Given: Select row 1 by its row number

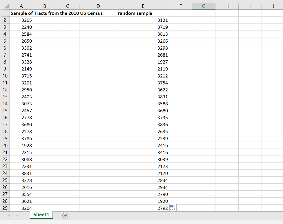Looking at the screenshot, I should coord(5,13).
